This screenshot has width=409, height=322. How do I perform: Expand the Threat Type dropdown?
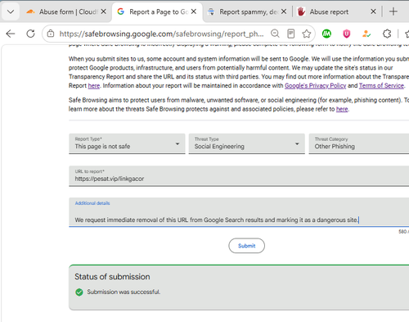(246, 143)
